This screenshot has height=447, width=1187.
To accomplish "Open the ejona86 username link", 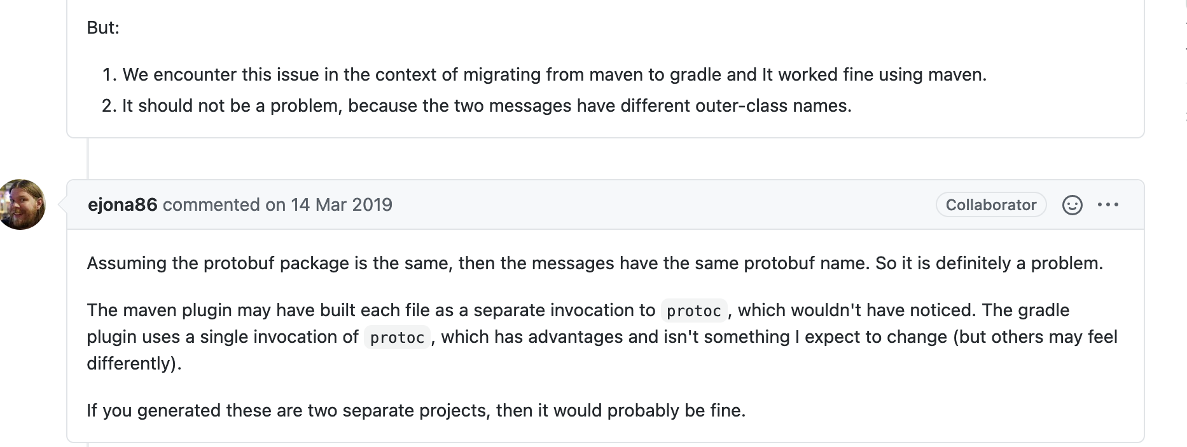I will 122,204.
